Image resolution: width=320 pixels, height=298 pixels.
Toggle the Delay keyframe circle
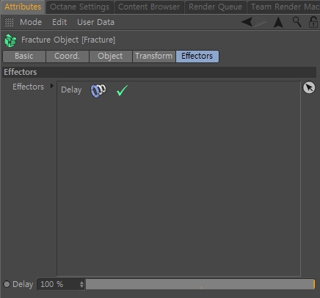coord(7,284)
